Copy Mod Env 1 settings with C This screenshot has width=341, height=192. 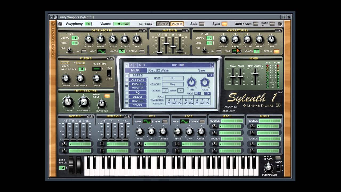tap(88, 116)
